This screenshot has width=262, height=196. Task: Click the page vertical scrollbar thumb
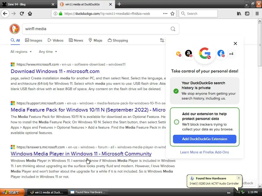coord(260,45)
